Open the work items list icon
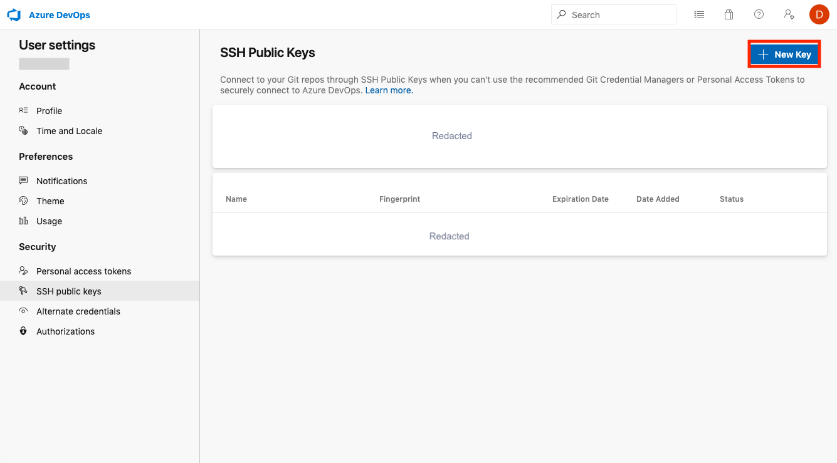The width and height of the screenshot is (837, 463). 699,14
